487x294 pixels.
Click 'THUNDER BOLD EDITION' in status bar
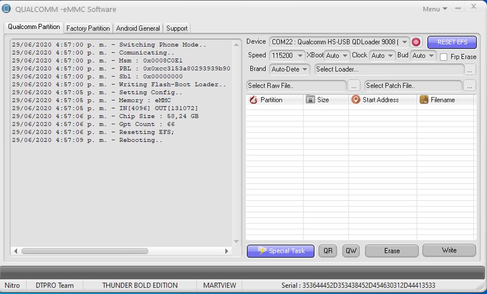(x=140, y=285)
